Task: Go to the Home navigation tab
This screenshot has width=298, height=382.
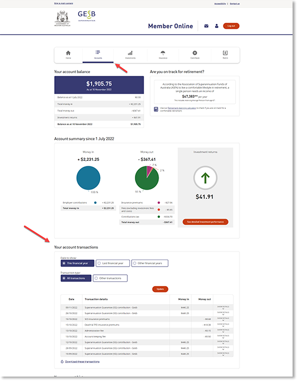Action: [x=68, y=55]
